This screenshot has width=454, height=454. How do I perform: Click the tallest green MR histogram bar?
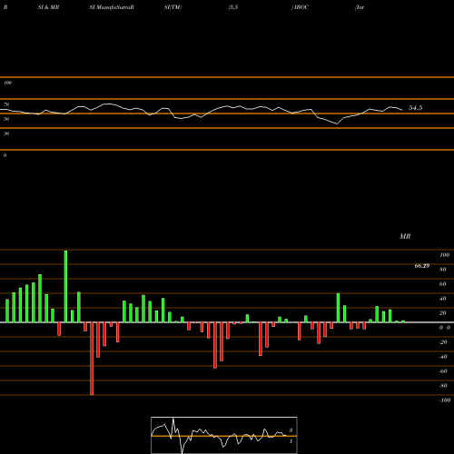coord(65,286)
